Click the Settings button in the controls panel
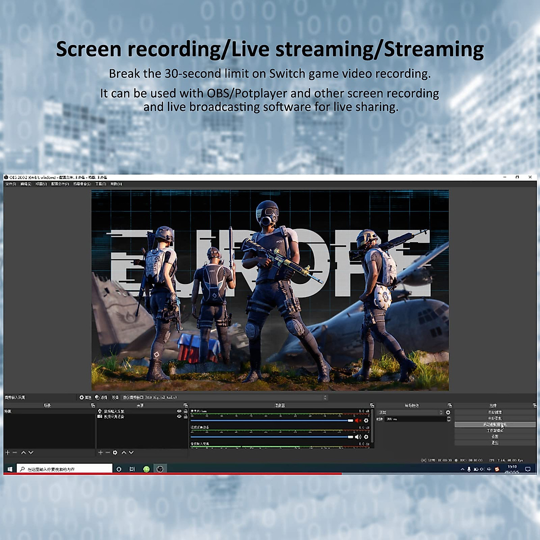Screen dimensions: 540x540 495,436
